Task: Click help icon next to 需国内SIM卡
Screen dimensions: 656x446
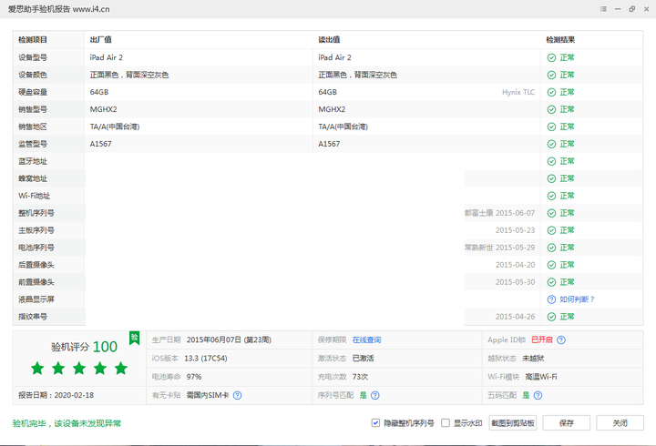Action: coord(237,395)
